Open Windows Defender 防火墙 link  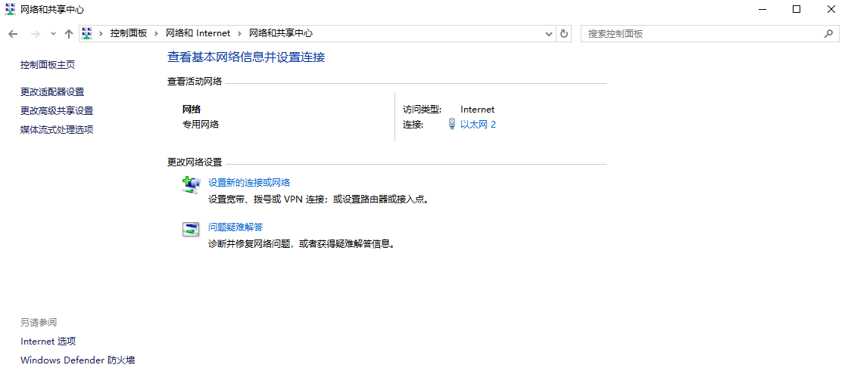[x=77, y=360]
